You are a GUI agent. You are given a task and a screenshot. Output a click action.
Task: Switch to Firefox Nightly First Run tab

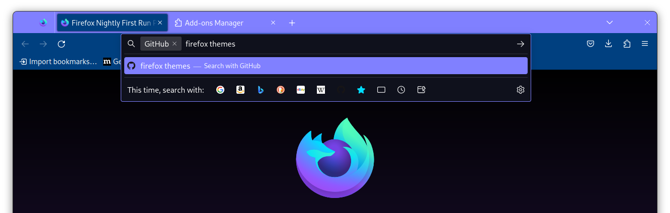[113, 23]
